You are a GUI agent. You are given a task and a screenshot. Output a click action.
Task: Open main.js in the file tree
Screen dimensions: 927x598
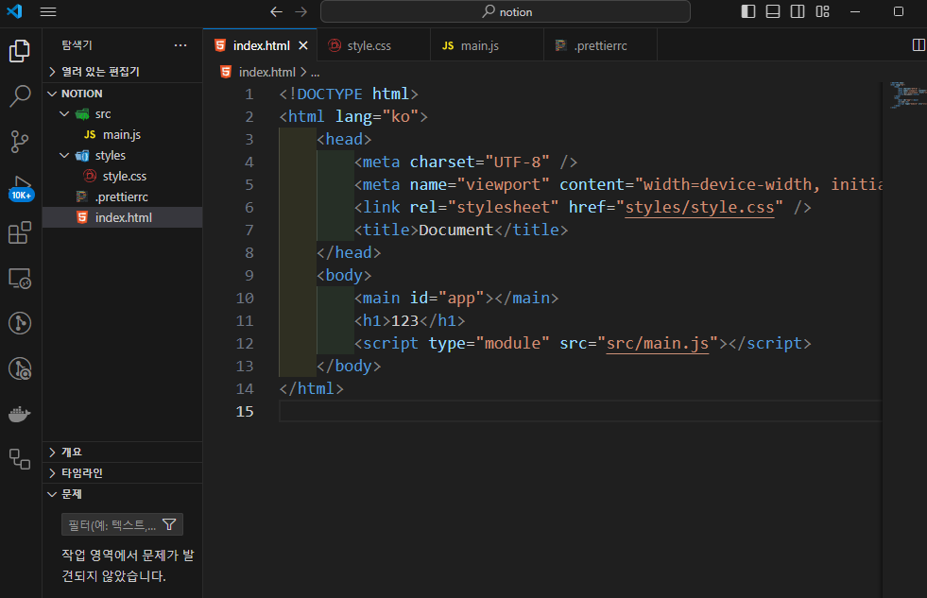pos(123,135)
